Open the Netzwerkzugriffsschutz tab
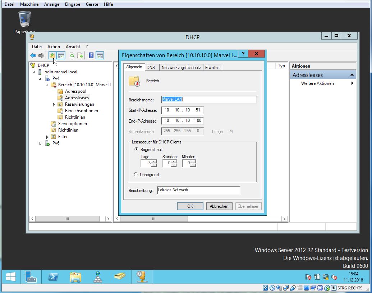Image resolution: width=372 pixels, height=293 pixels. (181, 67)
